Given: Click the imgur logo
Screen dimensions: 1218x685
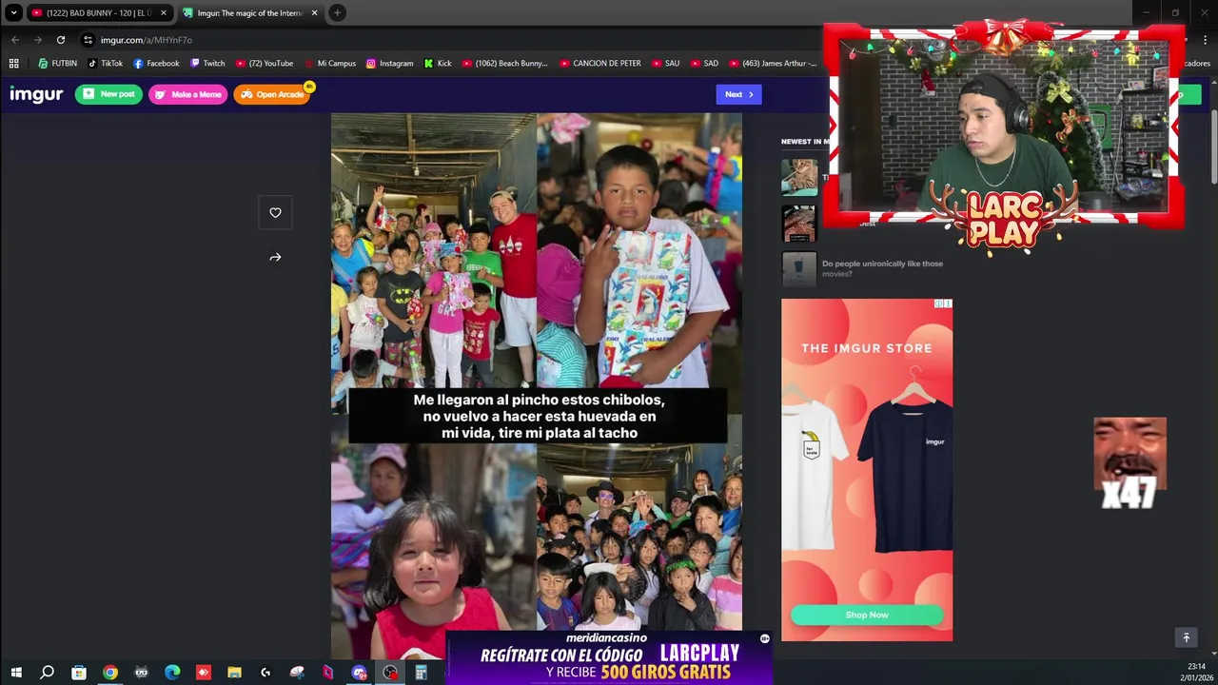Looking at the screenshot, I should tap(36, 94).
